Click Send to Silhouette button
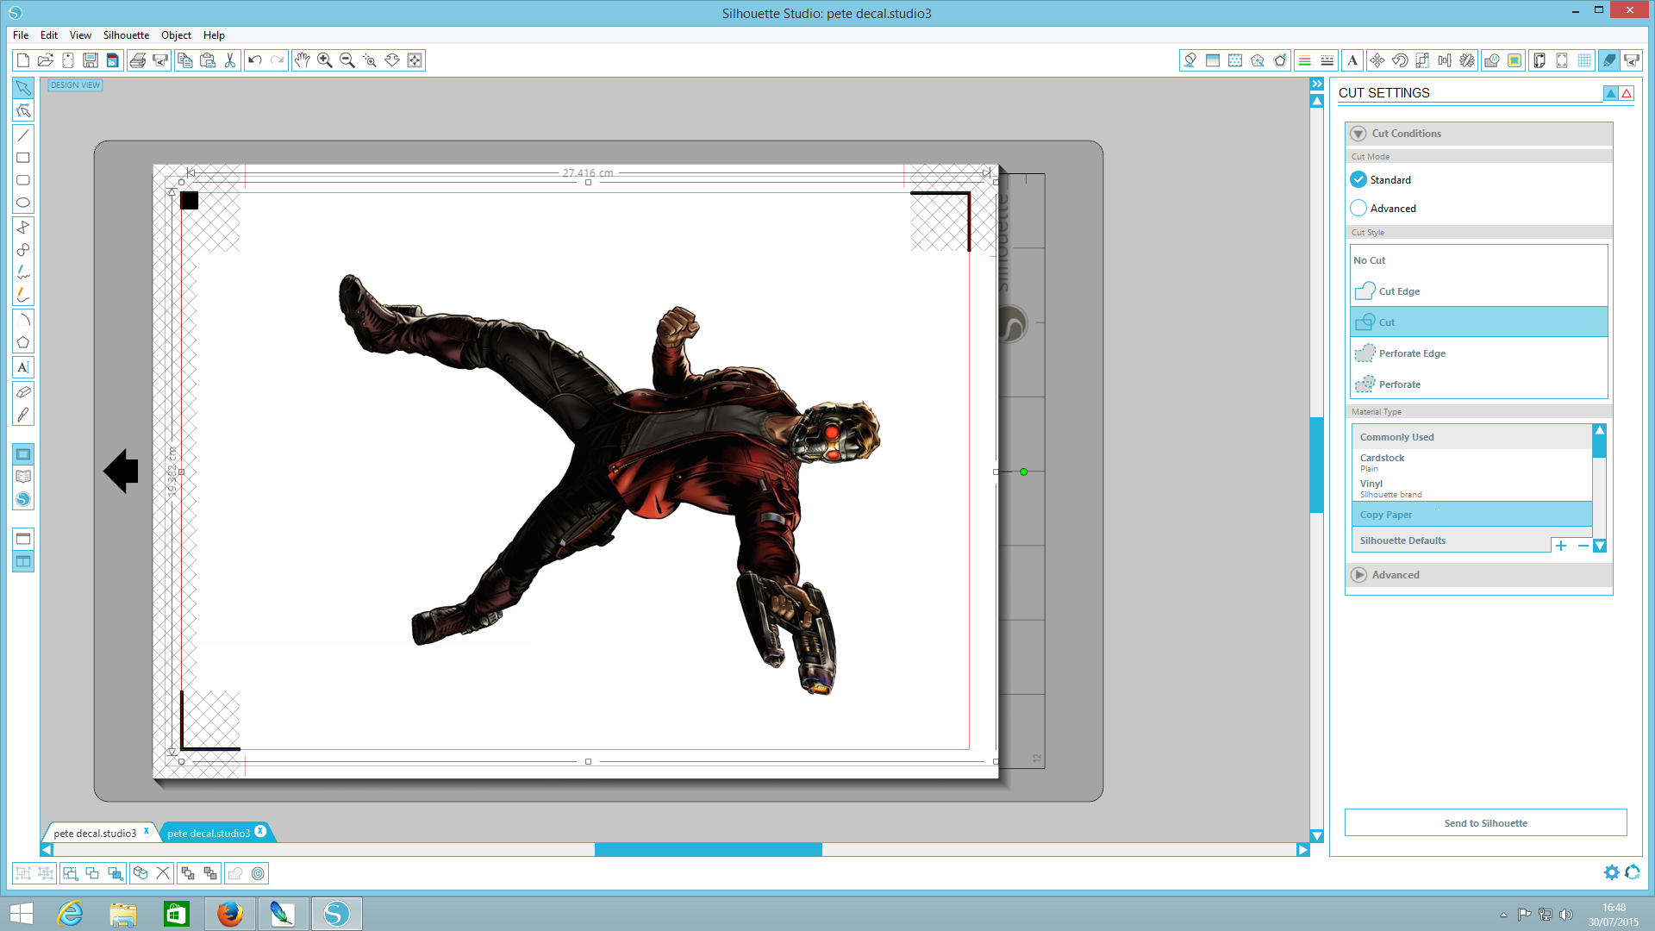 click(1485, 823)
